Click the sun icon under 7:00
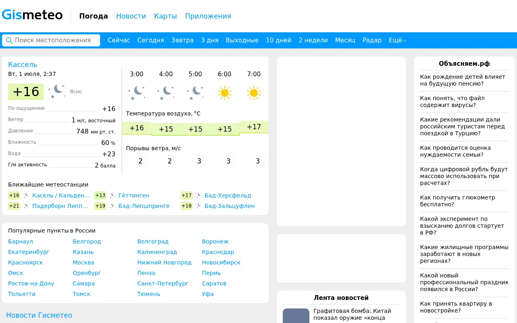517x323 pixels. 254,93
